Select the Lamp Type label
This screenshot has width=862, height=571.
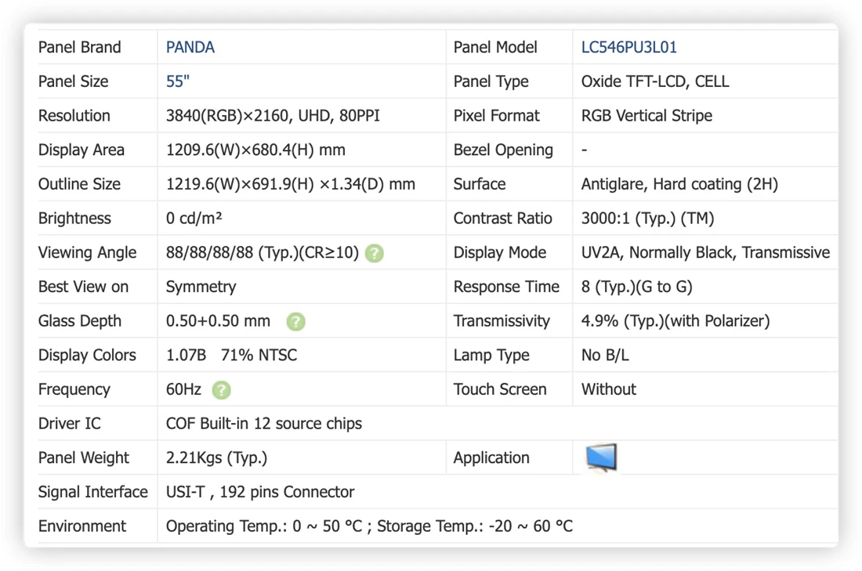(x=491, y=355)
